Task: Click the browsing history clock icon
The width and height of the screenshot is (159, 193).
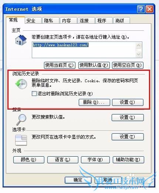Action: coord(21,84)
